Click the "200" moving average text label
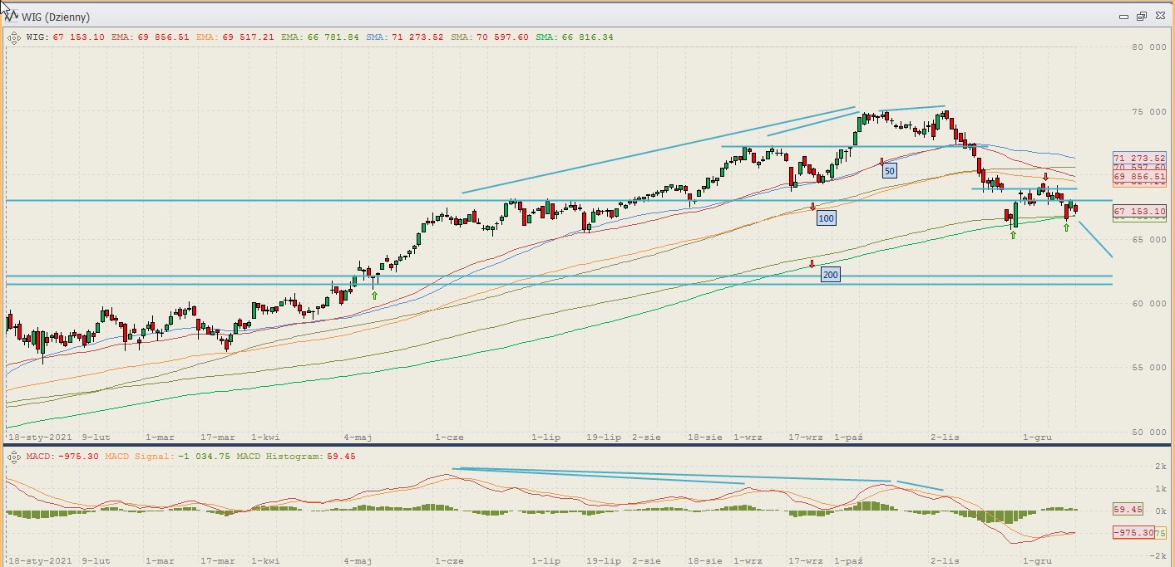Screen dimensions: 1175x567 coord(830,275)
